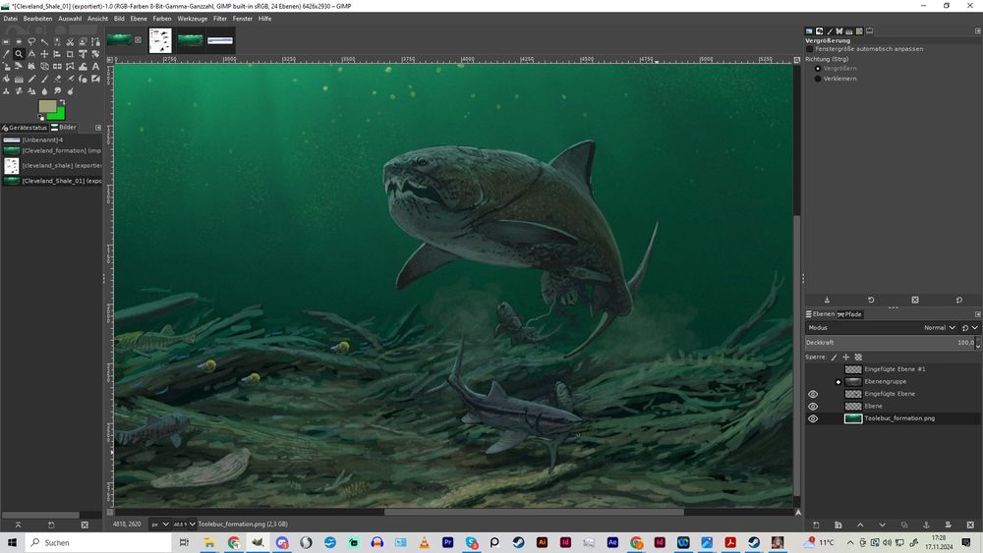Switch to the Gerätestatus tab
Screen dimensions: 983x553
coord(25,128)
